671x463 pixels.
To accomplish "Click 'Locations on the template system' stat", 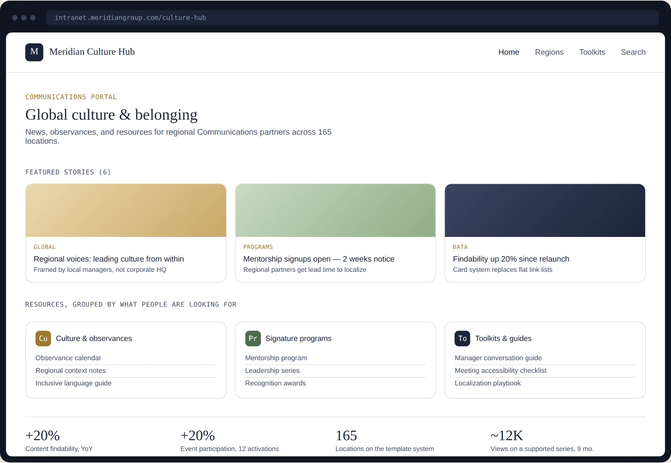I will pyautogui.click(x=384, y=449).
